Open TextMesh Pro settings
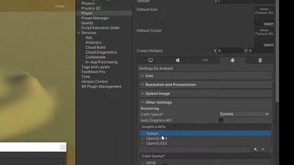 [93, 71]
